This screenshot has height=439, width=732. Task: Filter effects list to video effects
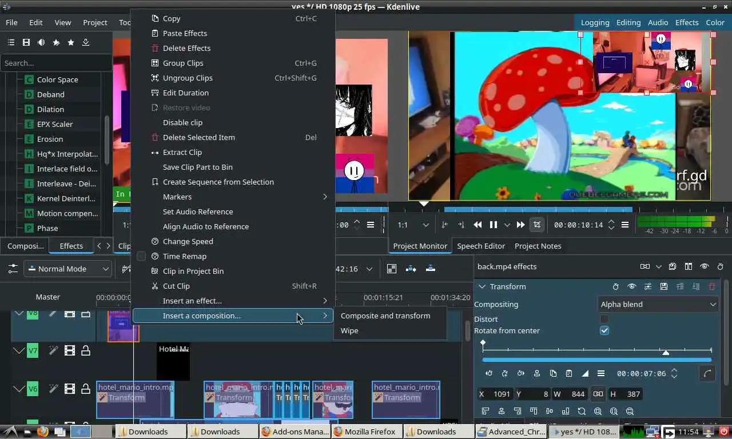point(26,42)
